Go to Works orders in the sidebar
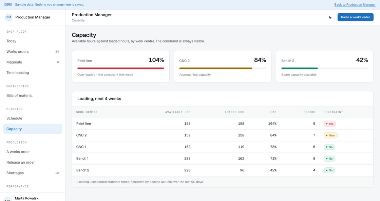The image size is (380, 201). coord(33,52)
